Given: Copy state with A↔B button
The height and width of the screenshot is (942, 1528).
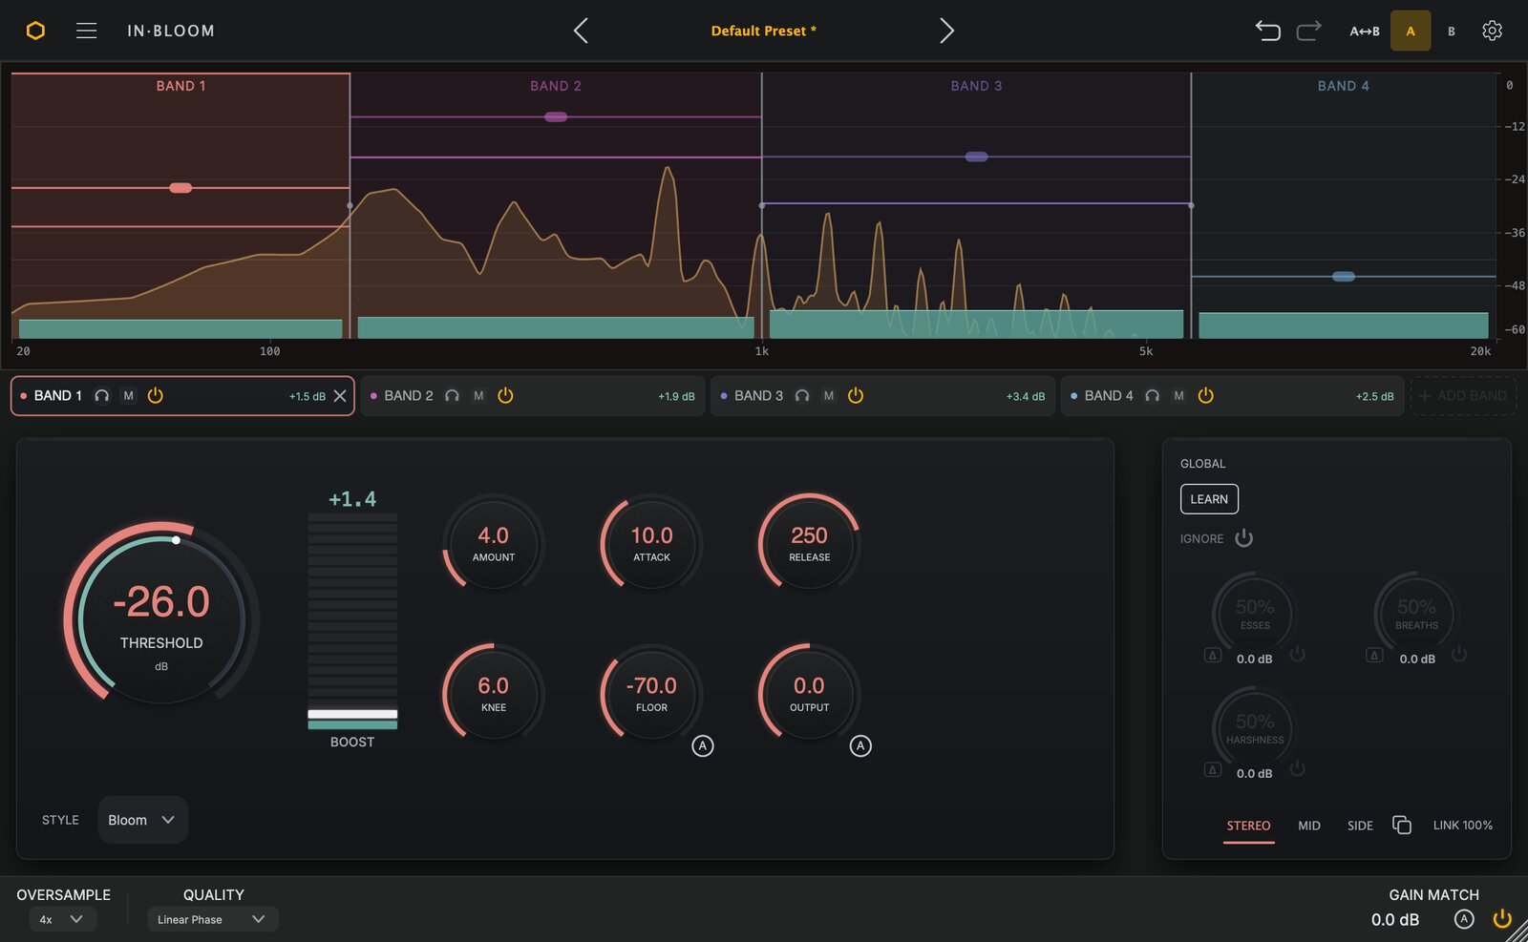Looking at the screenshot, I should (1365, 31).
